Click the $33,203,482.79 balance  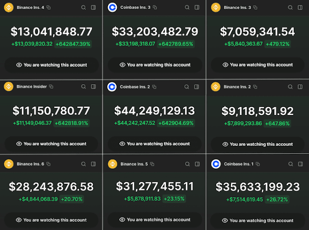pyautogui.click(x=155, y=32)
